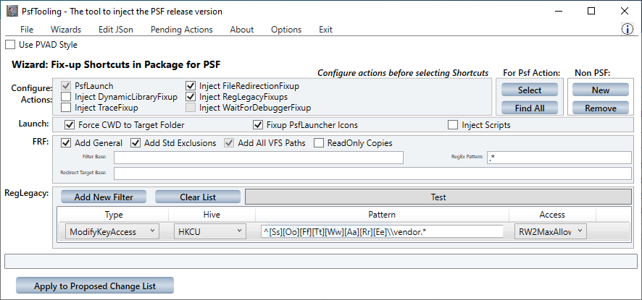Uncheck Force CWD to Target Folder
This screenshot has width=642, height=300.
pyautogui.click(x=70, y=124)
